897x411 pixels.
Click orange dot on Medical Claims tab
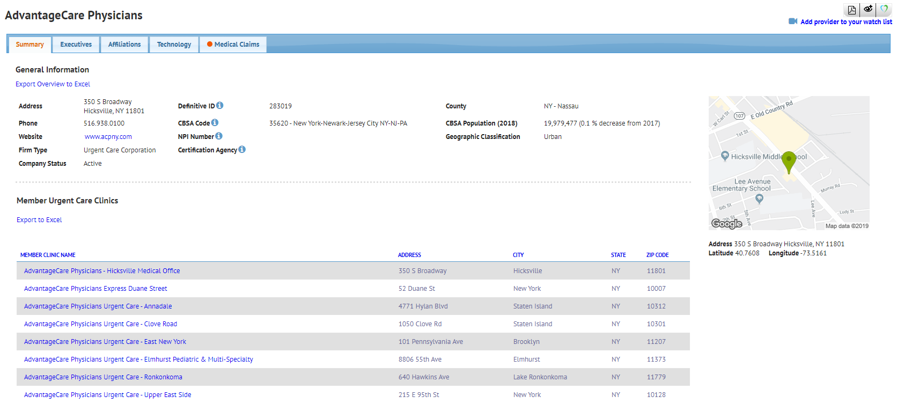pos(210,45)
